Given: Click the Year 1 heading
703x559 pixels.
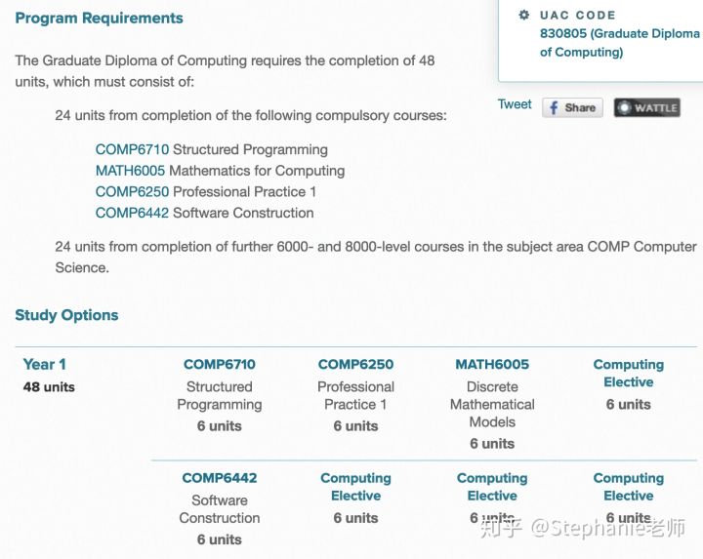Looking at the screenshot, I should (44, 364).
